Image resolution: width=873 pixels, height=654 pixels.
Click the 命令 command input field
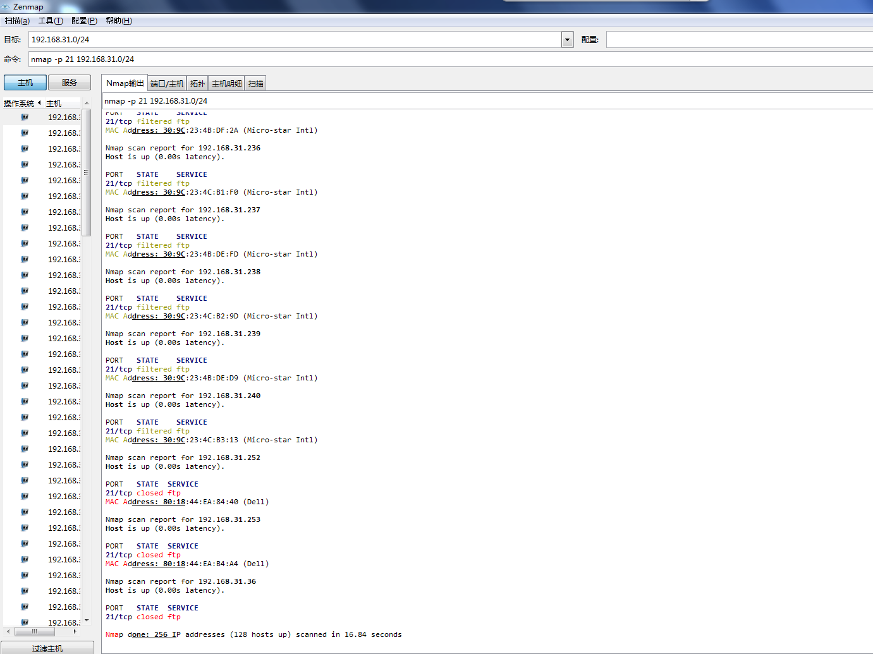click(451, 59)
